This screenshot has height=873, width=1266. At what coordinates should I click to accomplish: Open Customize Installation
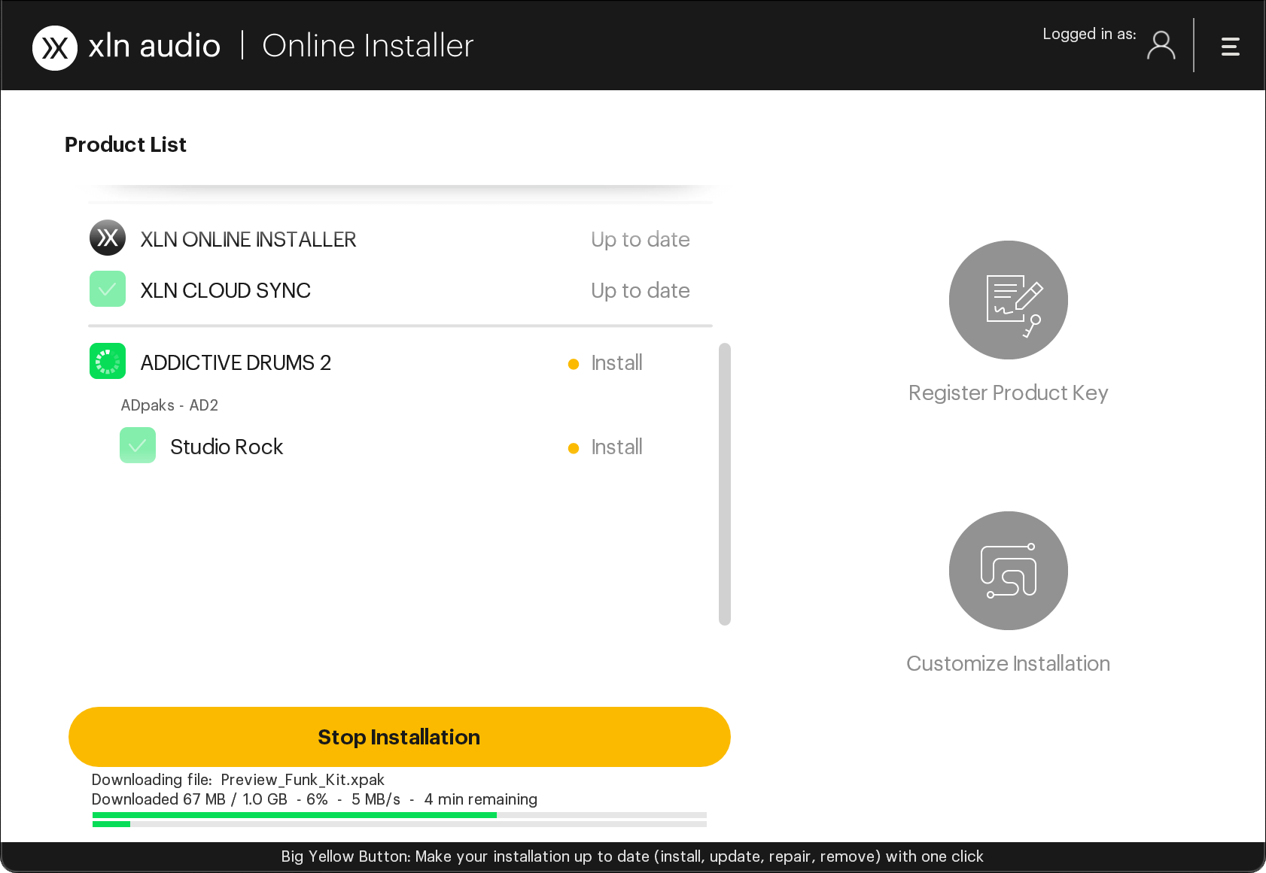tap(1008, 571)
